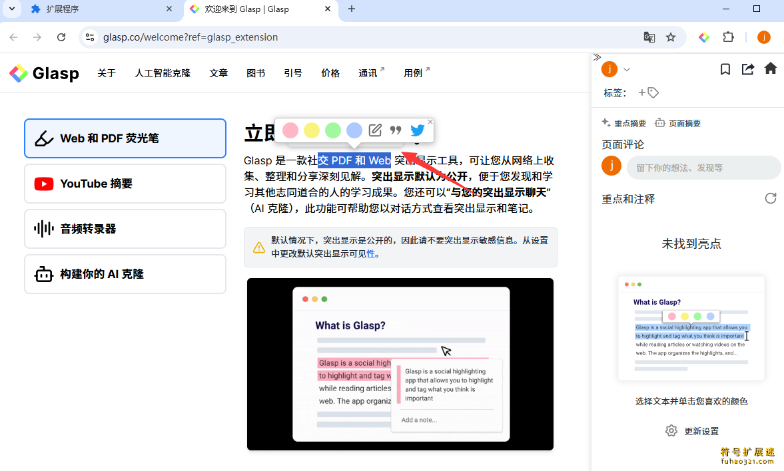The height and width of the screenshot is (471, 784).
Task: Open 图书 nav item
Action: pos(256,73)
